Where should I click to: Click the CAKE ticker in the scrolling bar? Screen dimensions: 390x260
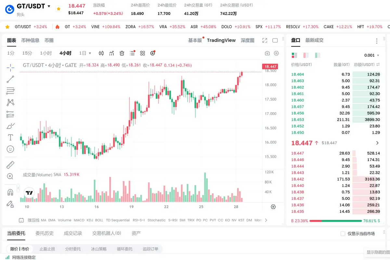coord(338,27)
